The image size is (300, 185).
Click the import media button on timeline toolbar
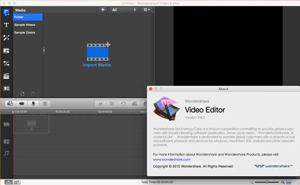click(x=10, y=104)
